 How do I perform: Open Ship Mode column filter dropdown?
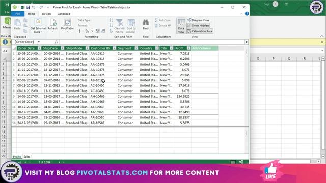click(87, 48)
